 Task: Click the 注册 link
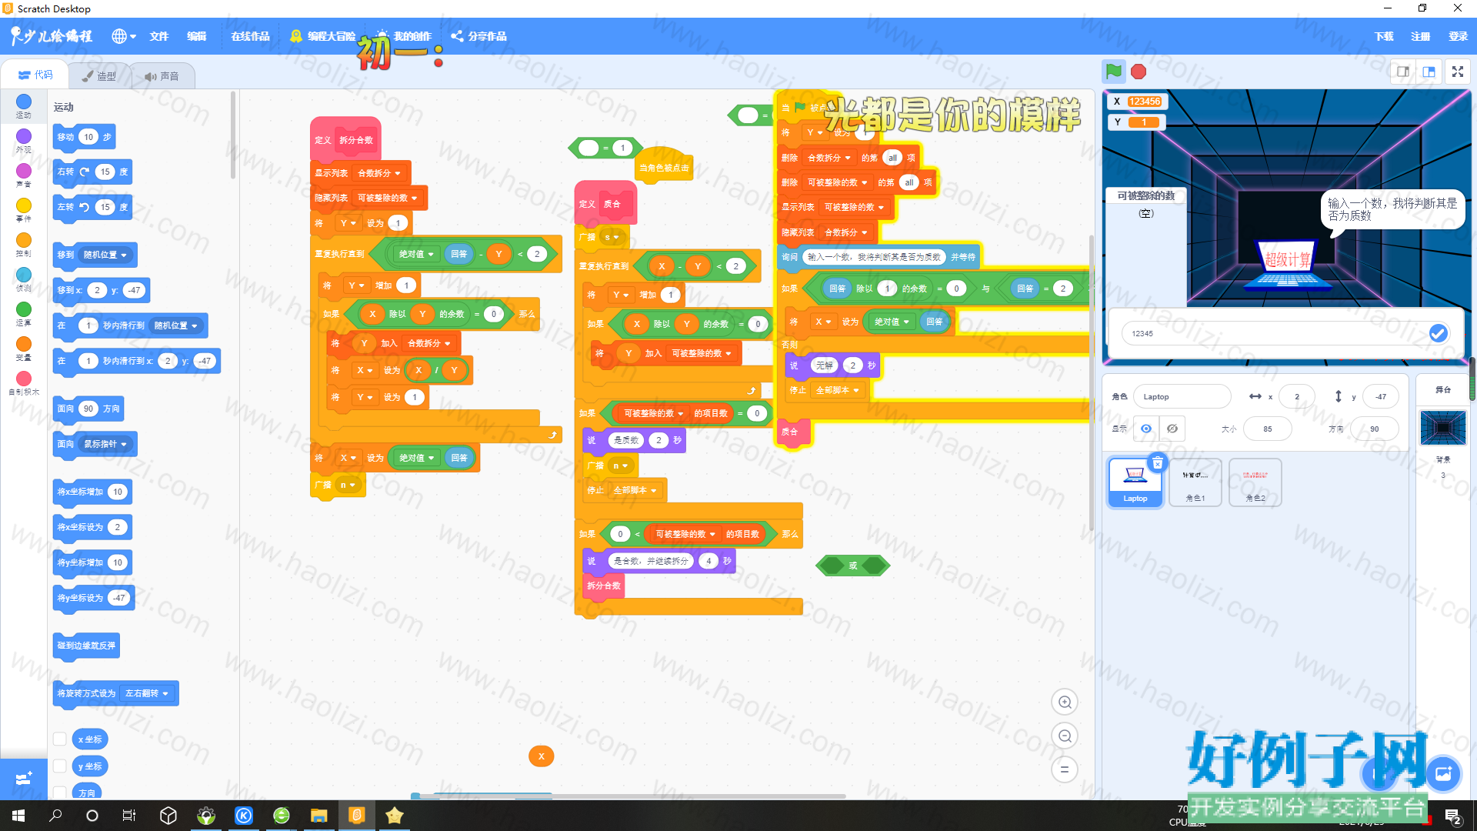1420,36
